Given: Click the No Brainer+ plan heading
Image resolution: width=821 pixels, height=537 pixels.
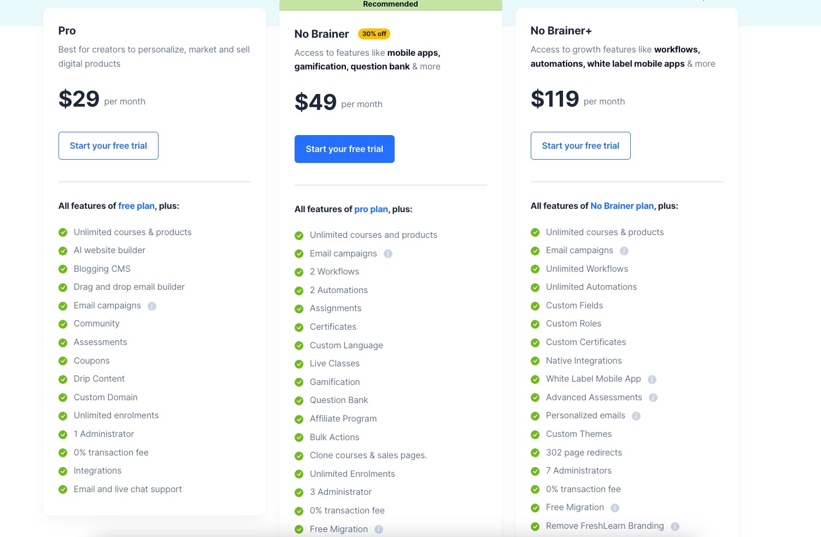Looking at the screenshot, I should pos(561,31).
